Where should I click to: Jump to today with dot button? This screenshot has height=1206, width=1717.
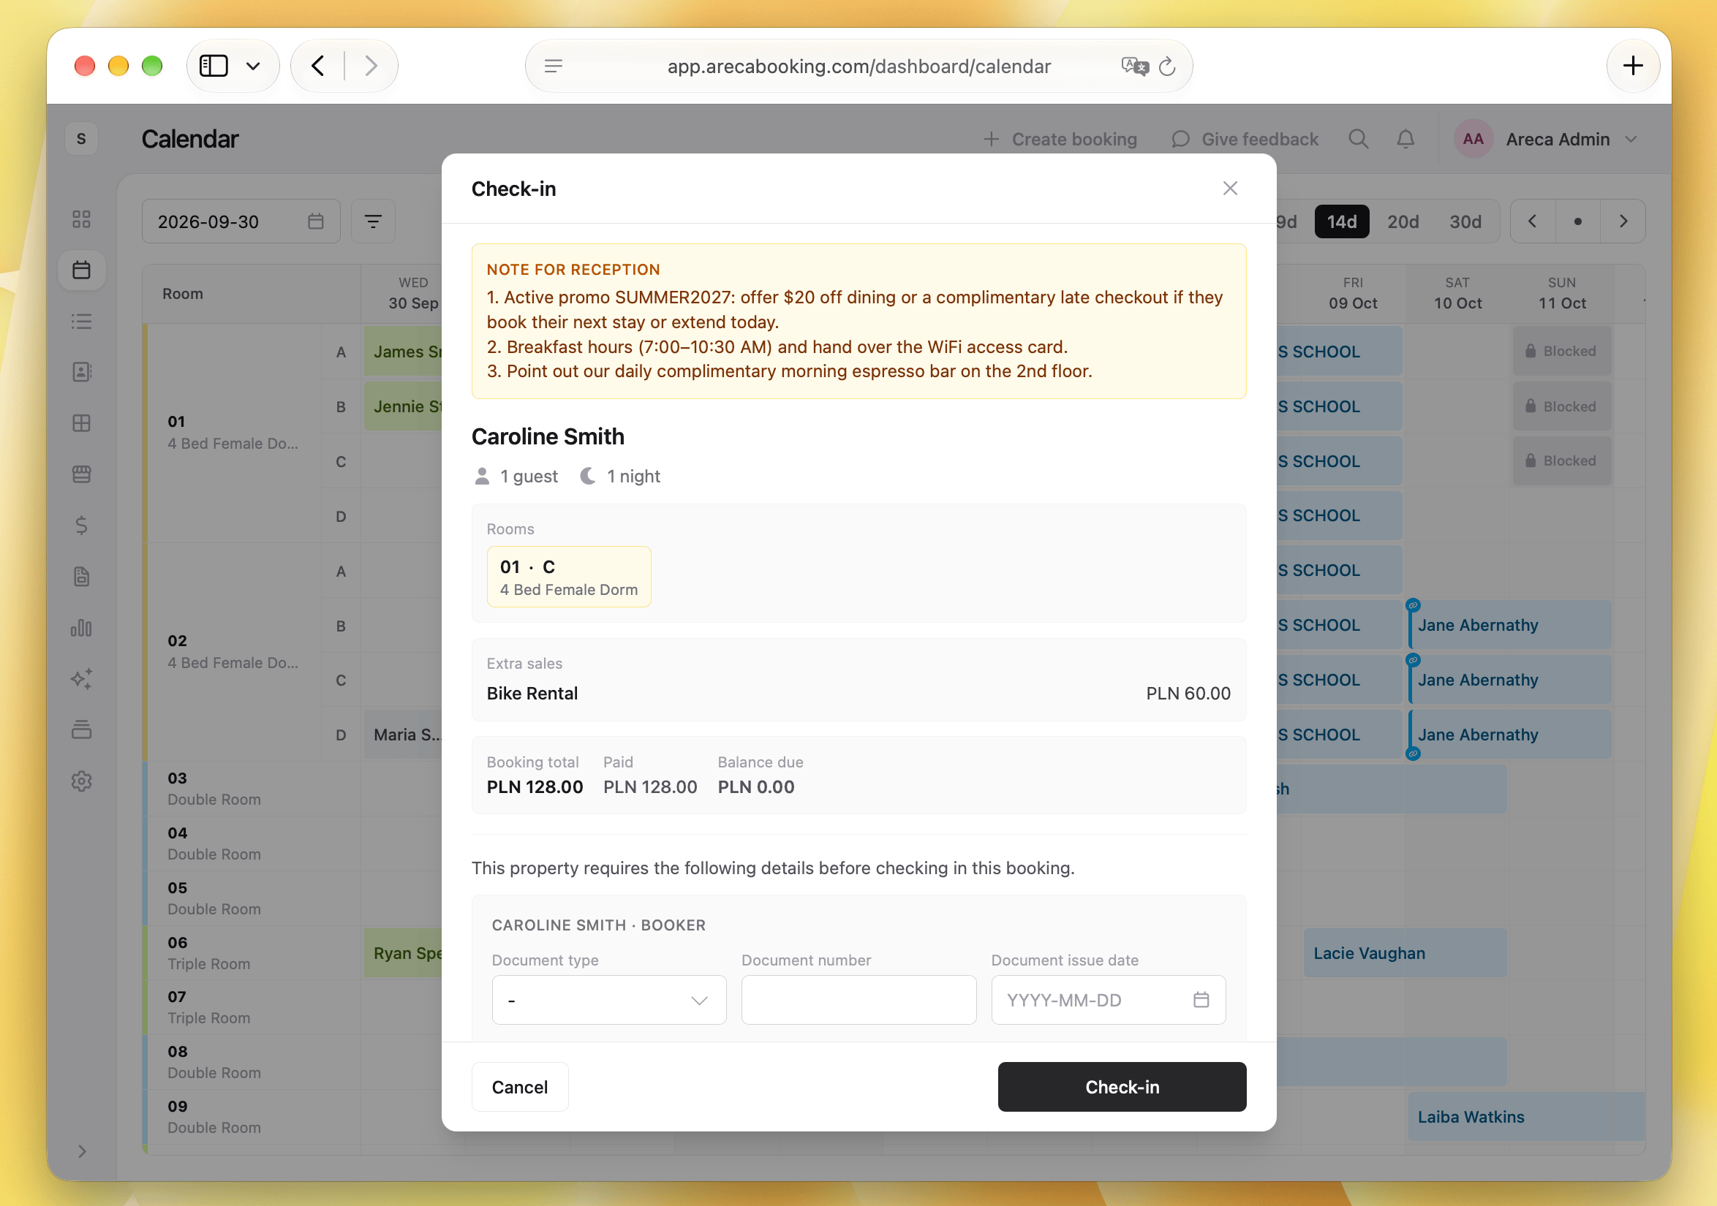[1578, 221]
